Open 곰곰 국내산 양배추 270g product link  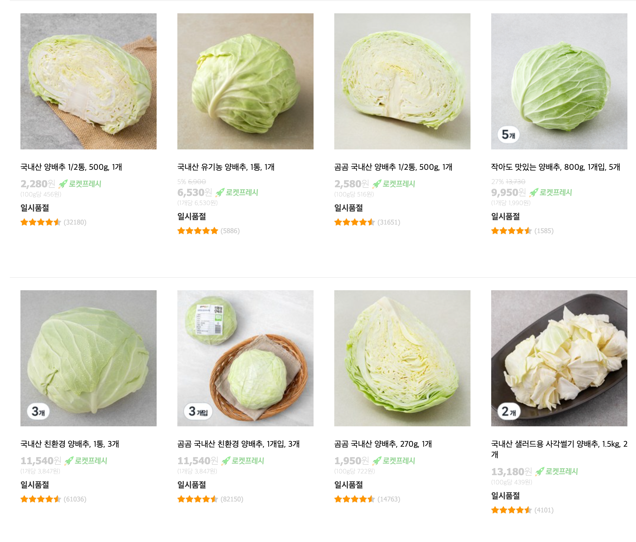[x=383, y=444]
